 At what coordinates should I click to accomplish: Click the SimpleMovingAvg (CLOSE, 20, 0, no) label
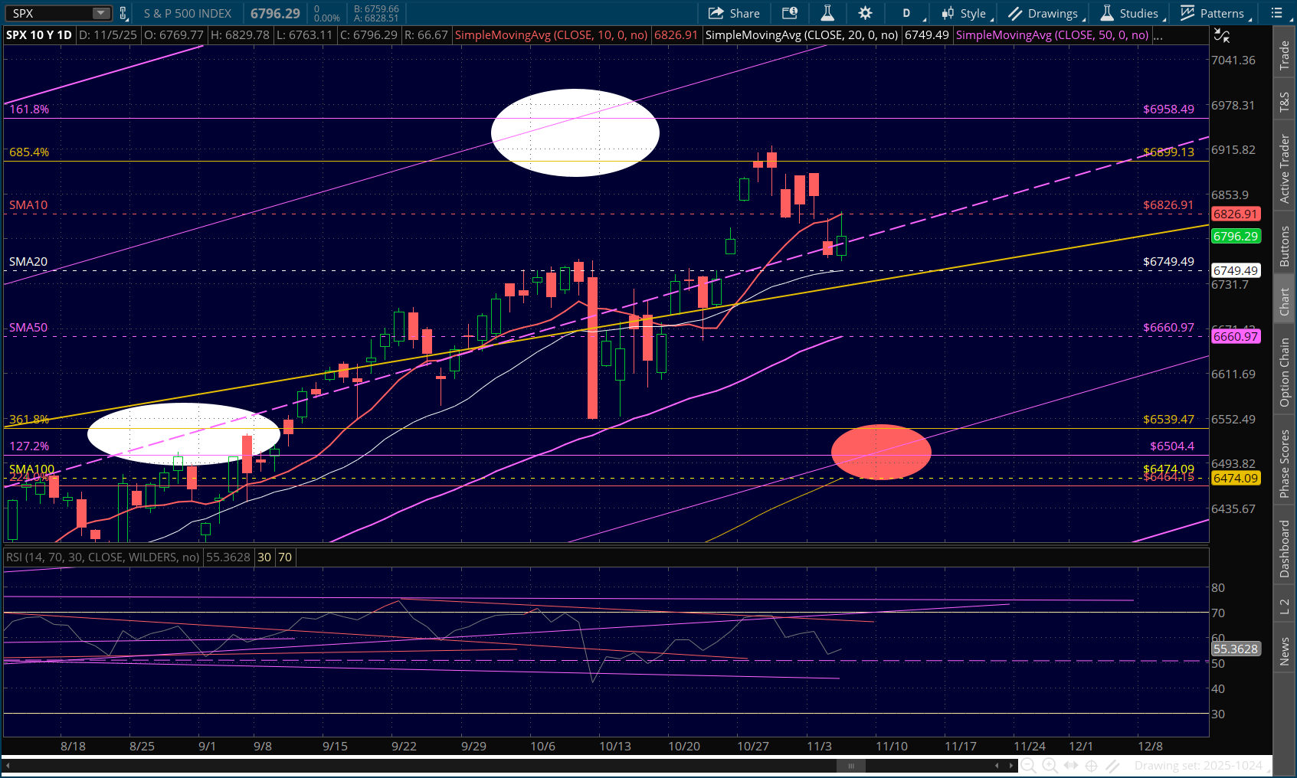[x=801, y=35]
